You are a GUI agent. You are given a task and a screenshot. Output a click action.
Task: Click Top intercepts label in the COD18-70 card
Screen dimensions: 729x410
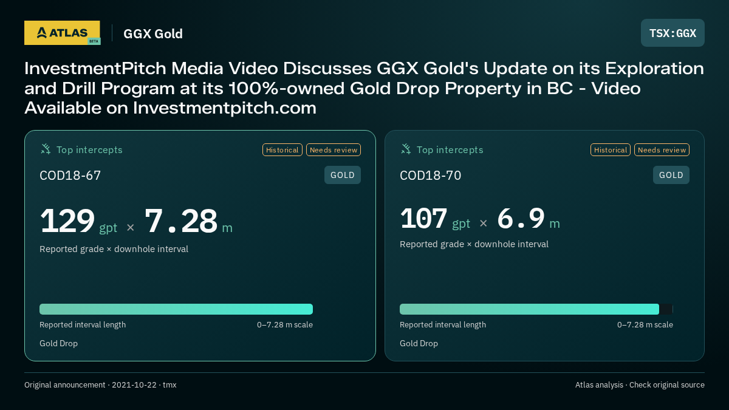[x=450, y=150]
